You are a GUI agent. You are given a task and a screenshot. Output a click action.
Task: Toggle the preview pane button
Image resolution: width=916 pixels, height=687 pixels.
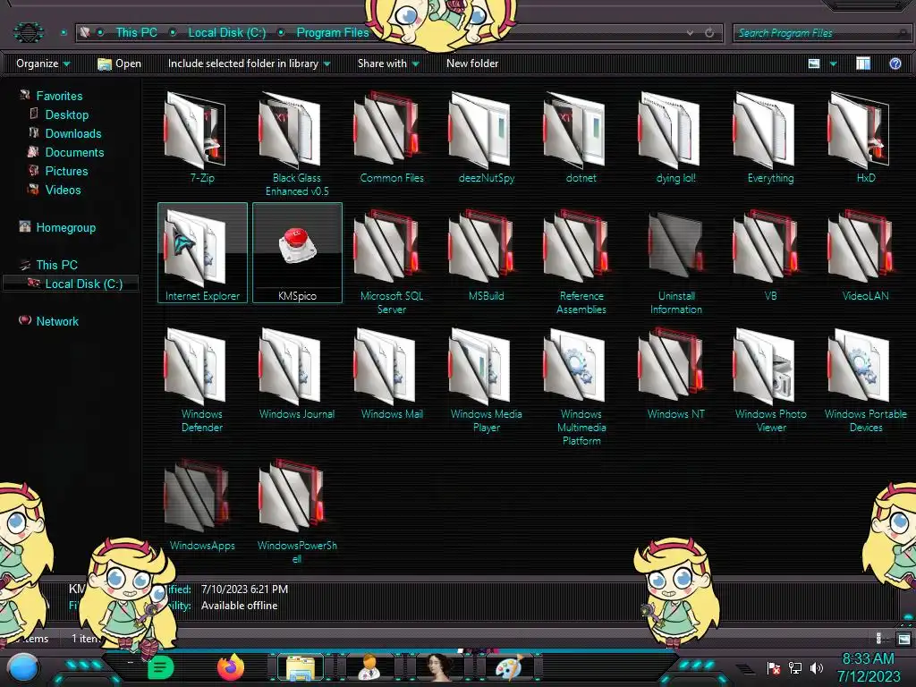[863, 64]
